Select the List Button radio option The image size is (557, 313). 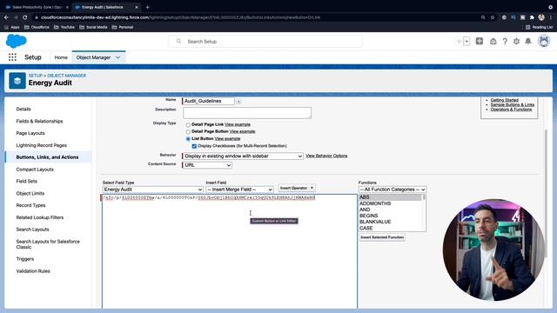(188, 139)
